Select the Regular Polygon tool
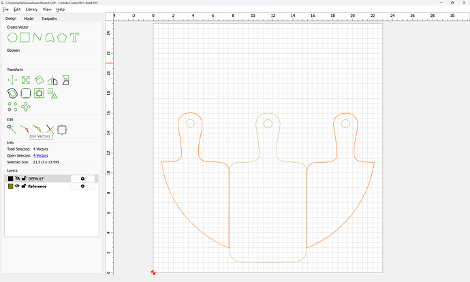Viewport: 470px width, 282px height. pyautogui.click(x=62, y=37)
